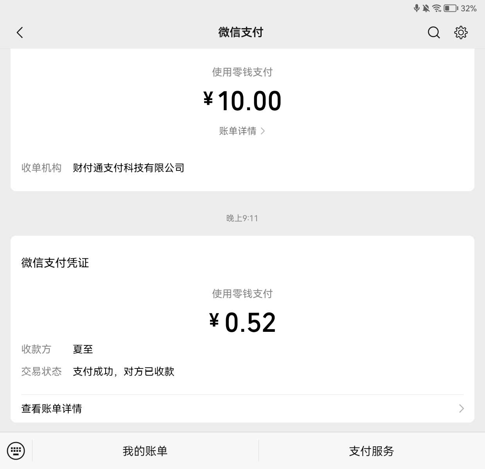
Task: Click the arrow on the 查看账单详情 row
Action: (462, 408)
